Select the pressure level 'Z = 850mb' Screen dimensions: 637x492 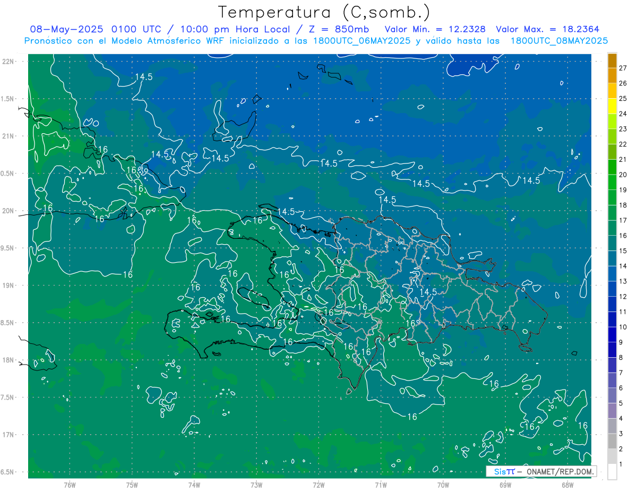pos(340,29)
